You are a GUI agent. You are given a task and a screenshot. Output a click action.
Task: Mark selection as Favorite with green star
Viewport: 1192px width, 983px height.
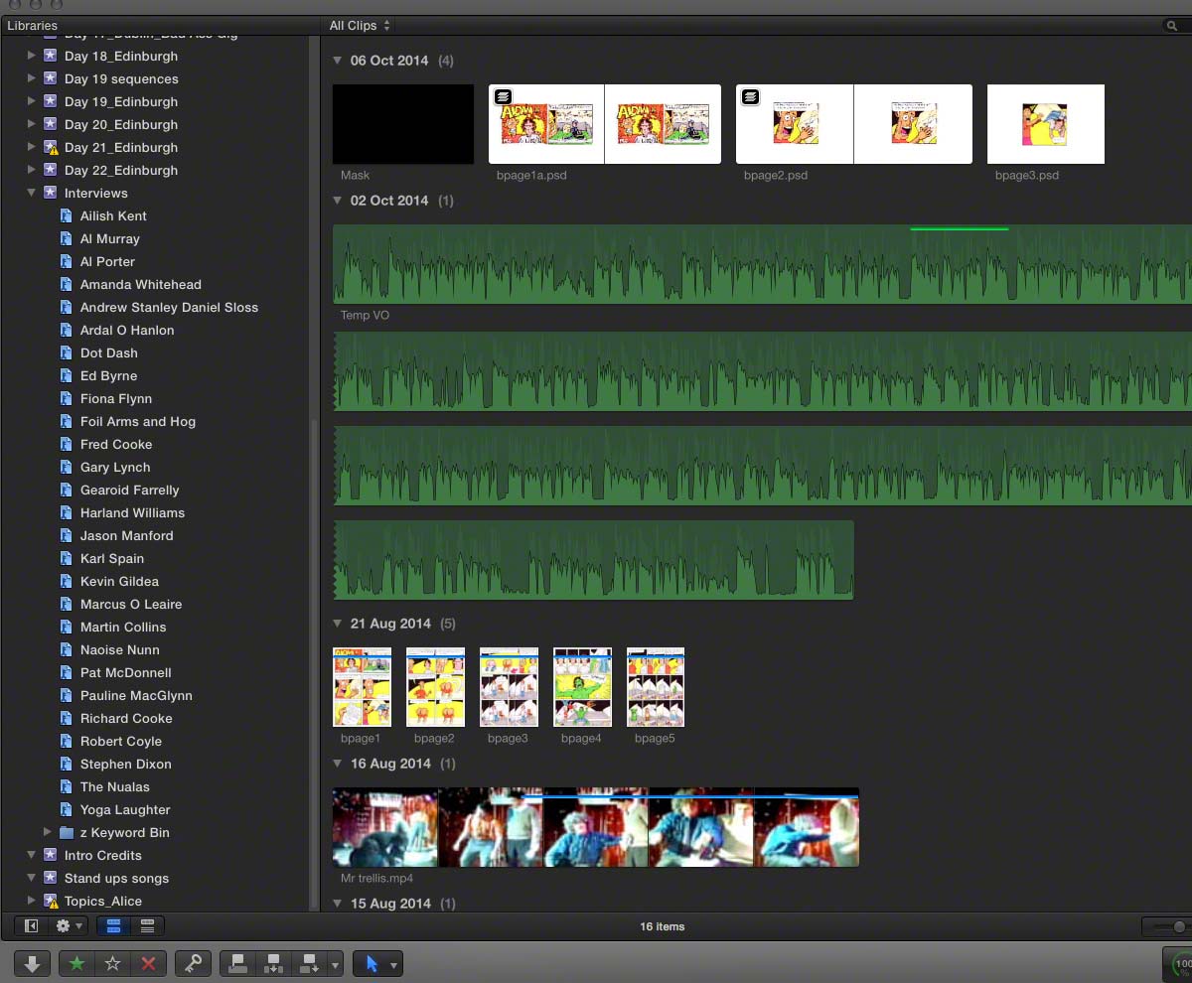pyautogui.click(x=76, y=963)
